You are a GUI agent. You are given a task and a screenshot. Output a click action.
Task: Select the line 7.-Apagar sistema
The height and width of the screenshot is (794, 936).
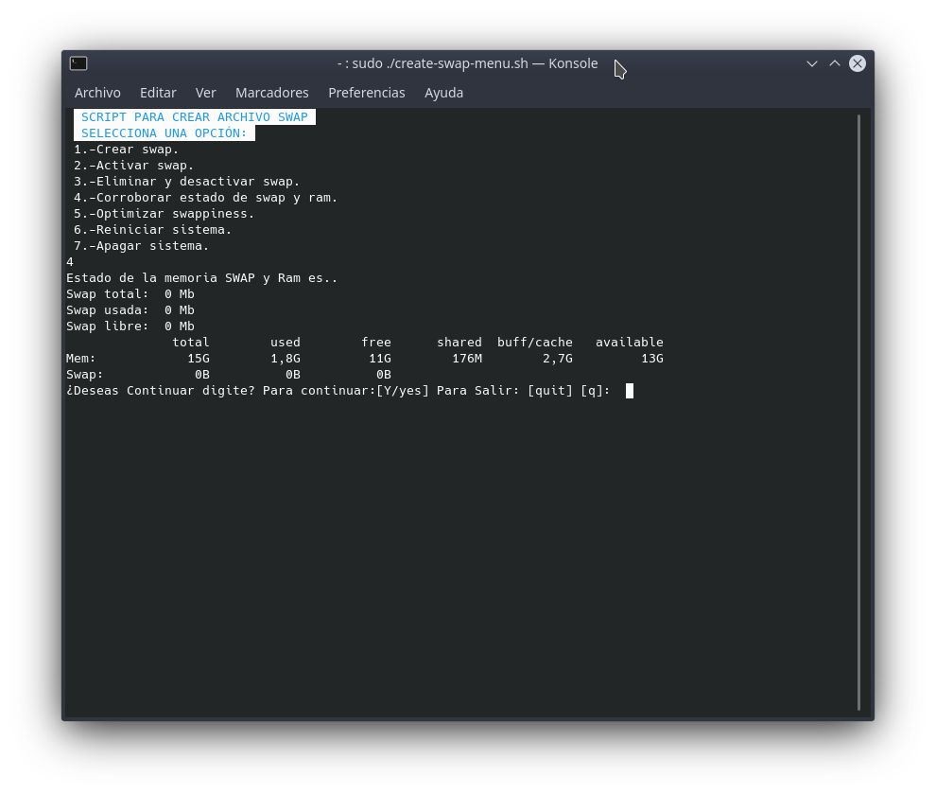click(142, 245)
